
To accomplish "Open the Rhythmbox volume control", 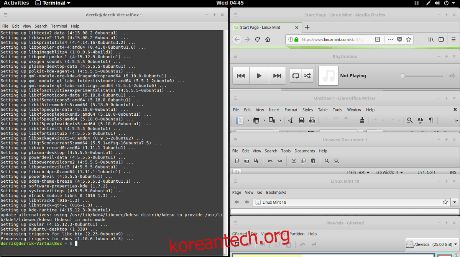I will pyautogui.click(x=452, y=76).
